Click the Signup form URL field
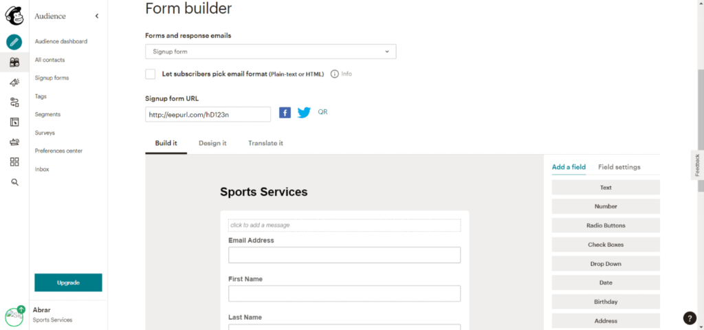 pyautogui.click(x=208, y=115)
